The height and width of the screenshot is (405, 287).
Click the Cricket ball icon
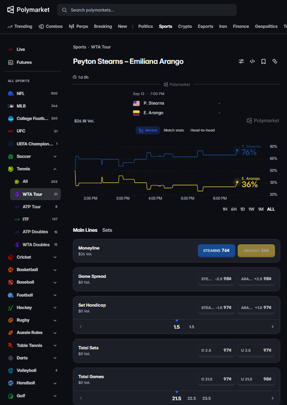point(11,257)
